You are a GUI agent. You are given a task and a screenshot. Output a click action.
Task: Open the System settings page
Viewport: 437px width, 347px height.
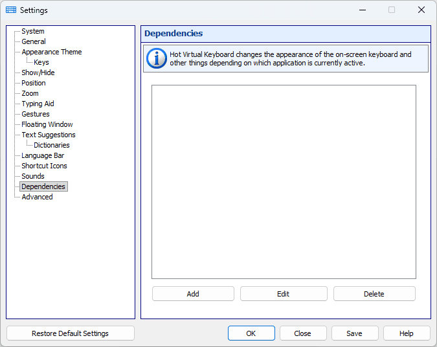[33, 31]
